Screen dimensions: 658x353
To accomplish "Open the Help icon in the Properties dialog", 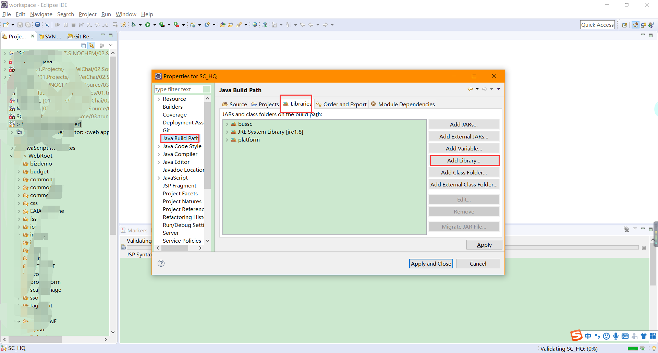I will (x=161, y=263).
